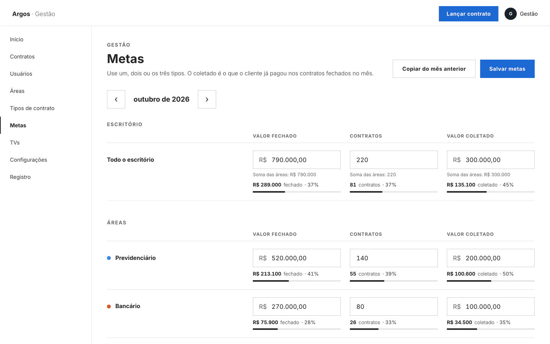This screenshot has width=550, height=344.
Task: Click the Bancário contratos 33% progress bar
Action: [394, 329]
